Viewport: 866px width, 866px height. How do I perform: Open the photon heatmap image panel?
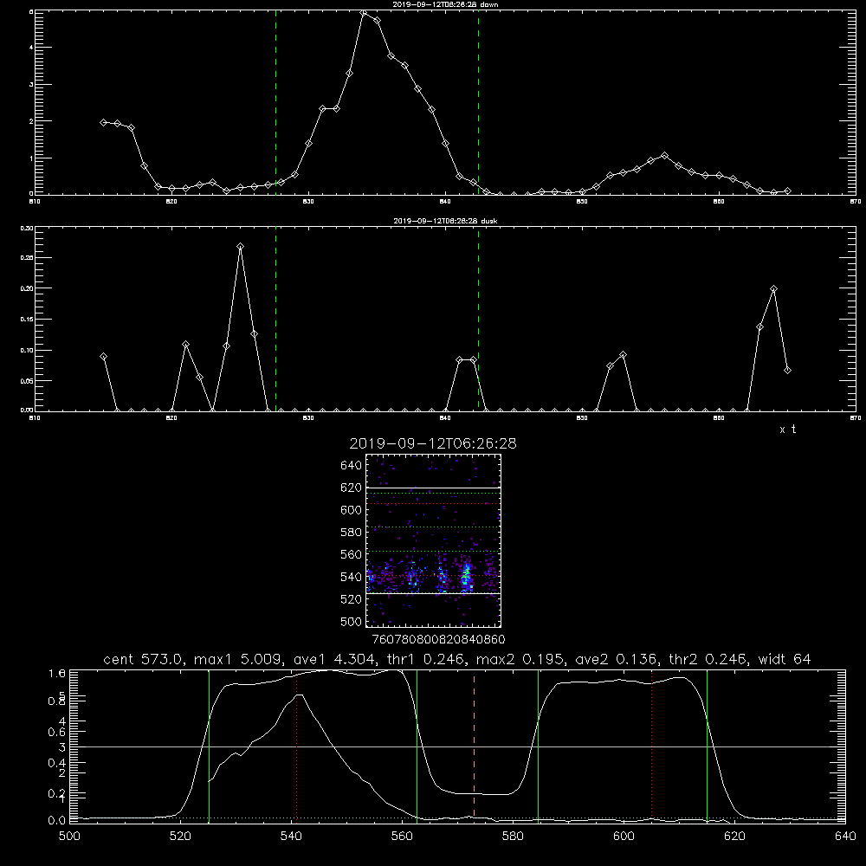434,540
